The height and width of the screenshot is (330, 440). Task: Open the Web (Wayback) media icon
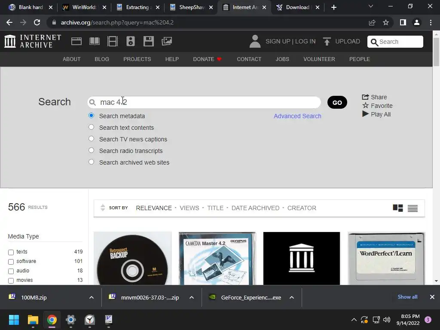(76, 41)
